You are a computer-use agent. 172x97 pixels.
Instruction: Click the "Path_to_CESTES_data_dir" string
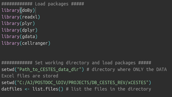(49, 69)
